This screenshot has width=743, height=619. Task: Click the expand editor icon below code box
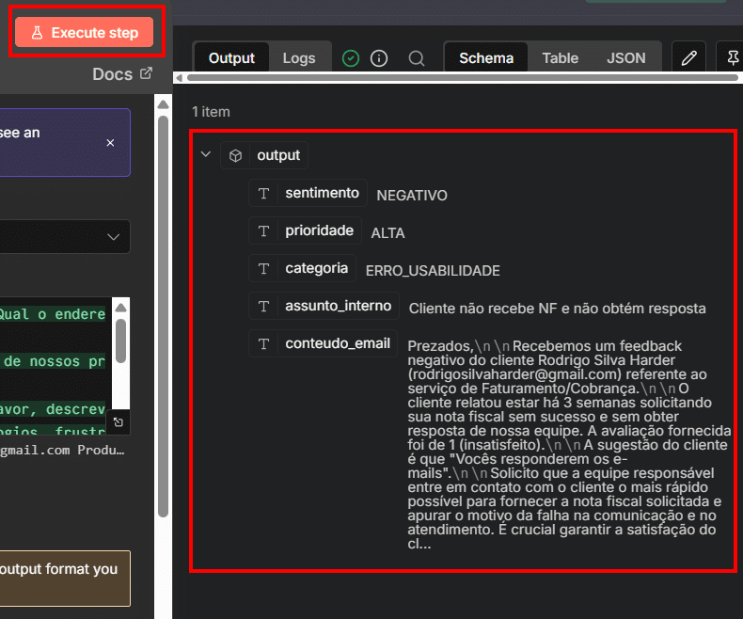(119, 421)
